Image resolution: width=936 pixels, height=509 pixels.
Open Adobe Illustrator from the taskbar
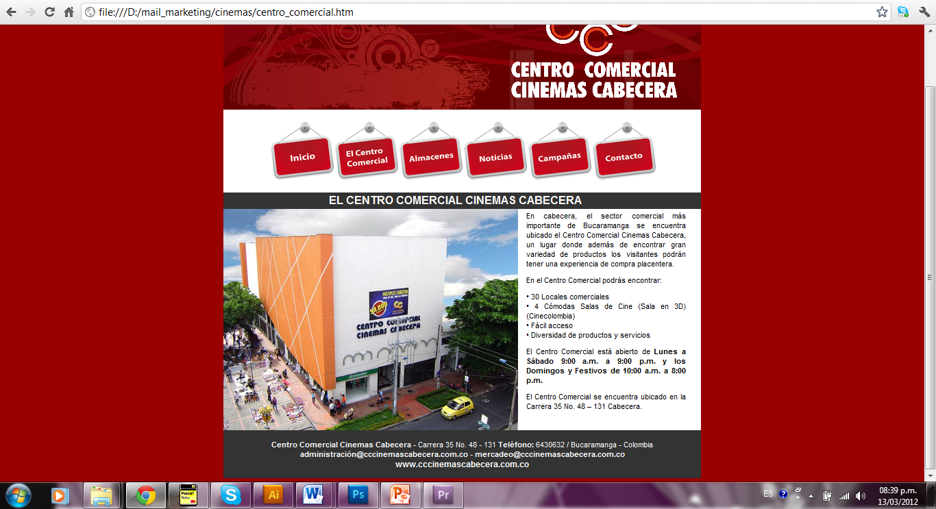273,495
